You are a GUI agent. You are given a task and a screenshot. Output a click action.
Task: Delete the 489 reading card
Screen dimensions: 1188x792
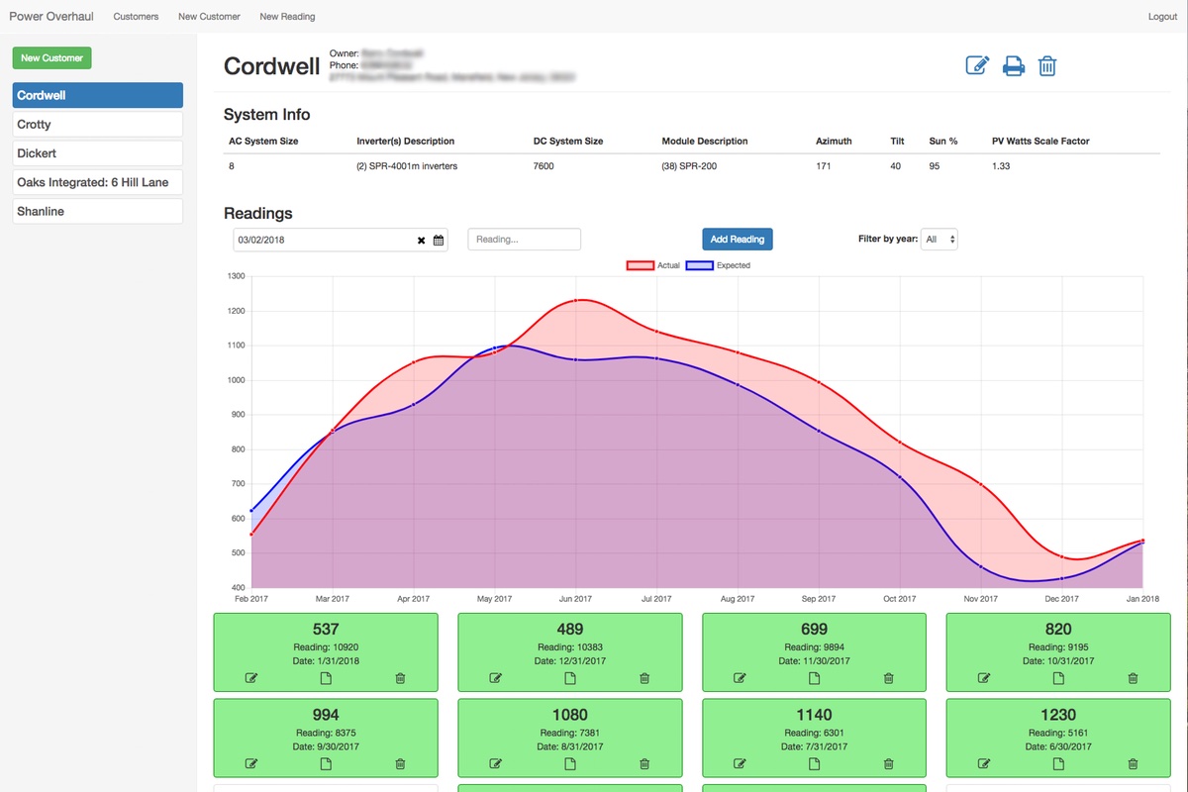(644, 678)
